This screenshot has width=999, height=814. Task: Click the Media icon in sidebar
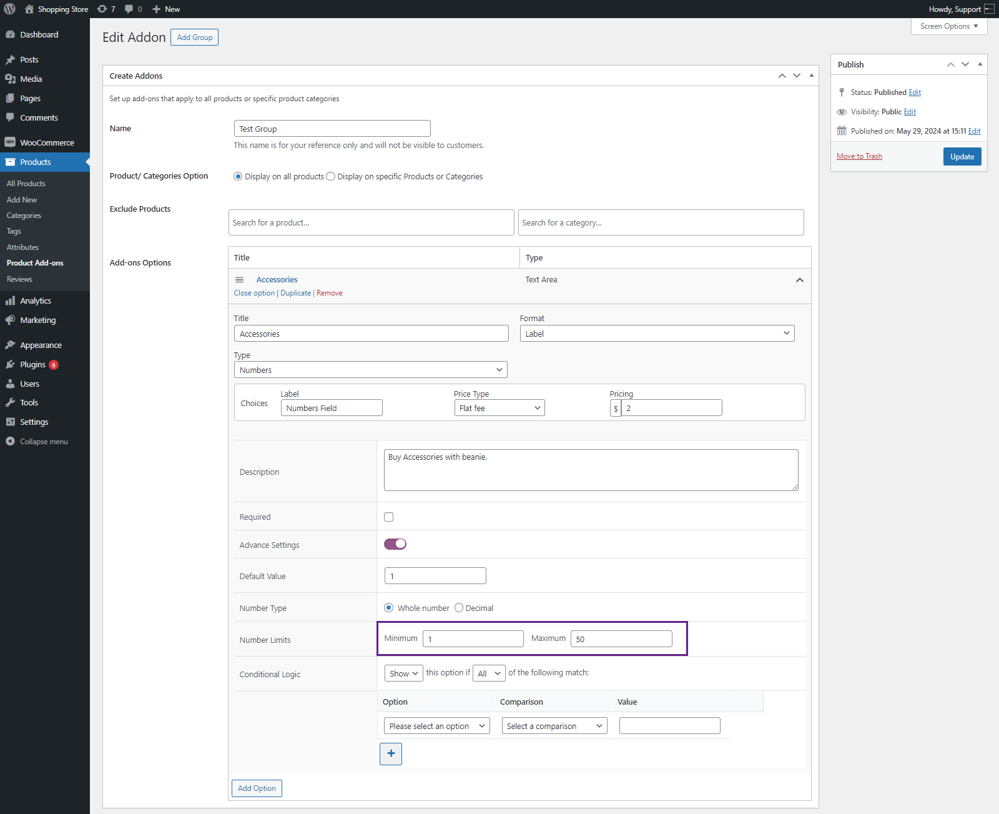[x=10, y=79]
